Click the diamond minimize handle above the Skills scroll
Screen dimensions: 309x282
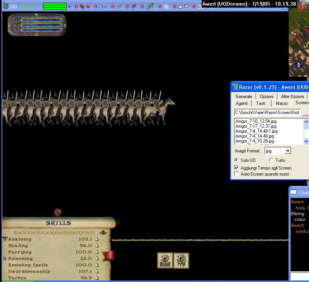(x=58, y=212)
